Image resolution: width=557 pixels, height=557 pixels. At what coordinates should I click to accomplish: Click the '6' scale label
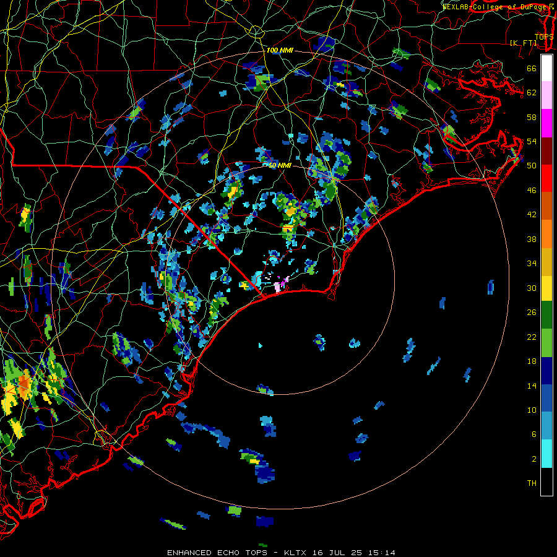tap(534, 434)
